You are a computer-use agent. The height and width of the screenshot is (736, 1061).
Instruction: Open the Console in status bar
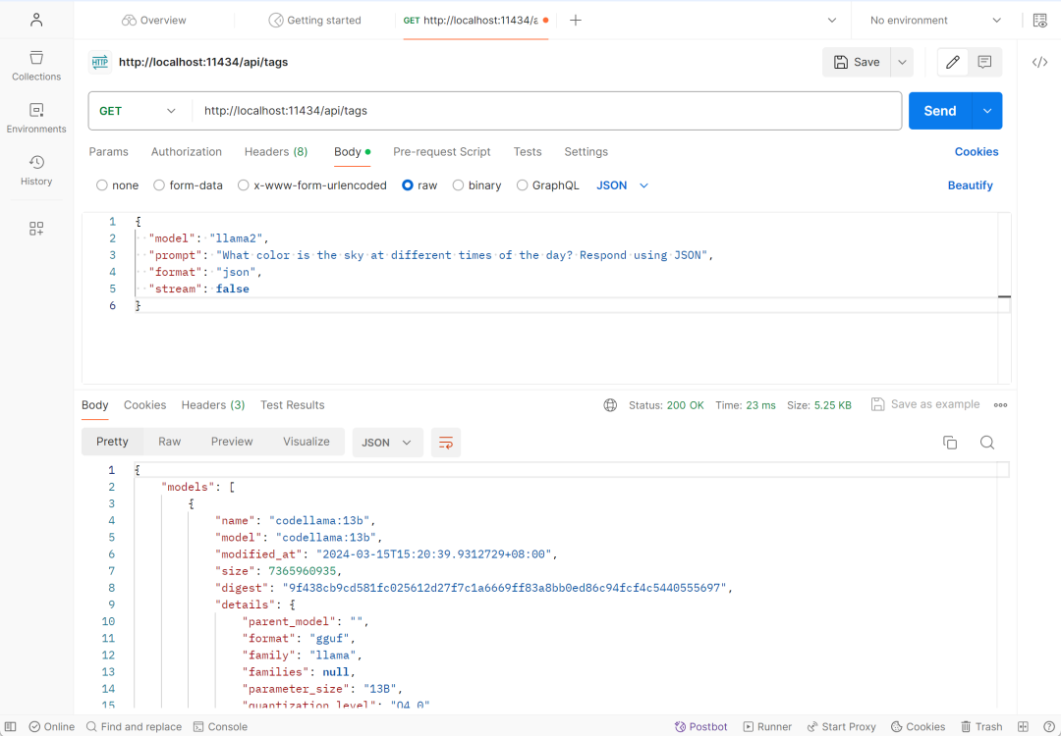click(x=220, y=727)
